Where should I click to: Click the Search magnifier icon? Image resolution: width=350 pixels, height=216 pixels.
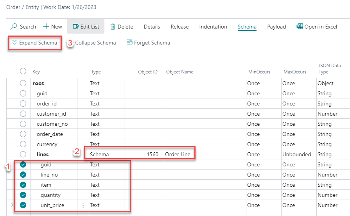[14, 27]
